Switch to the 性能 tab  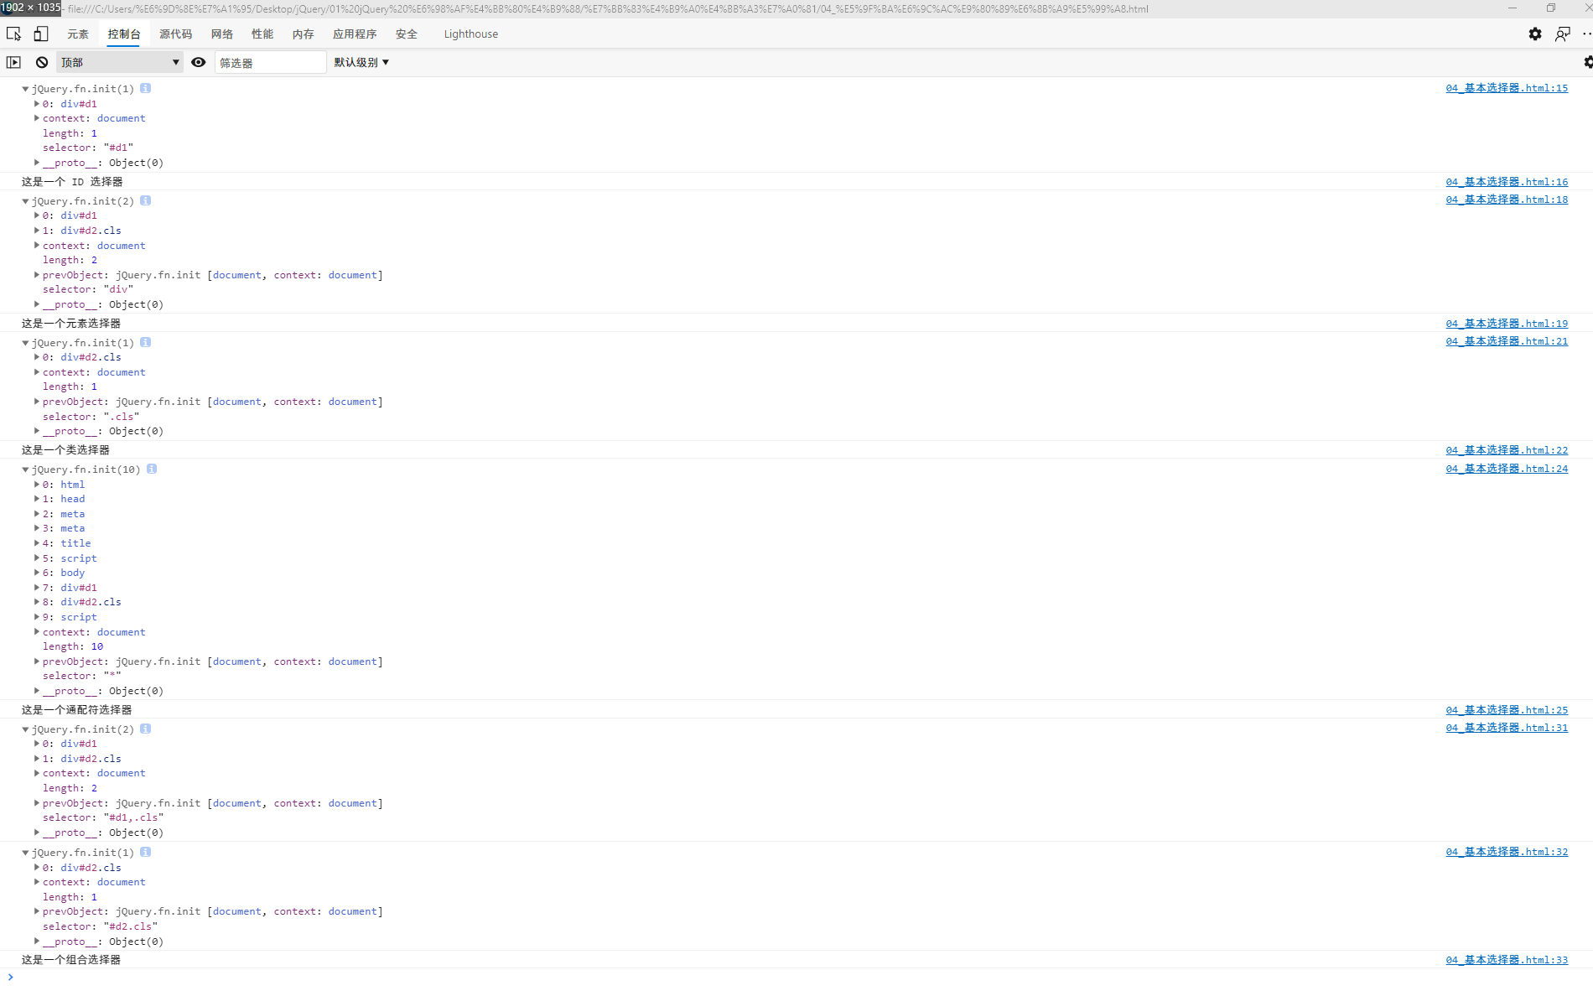pos(262,34)
